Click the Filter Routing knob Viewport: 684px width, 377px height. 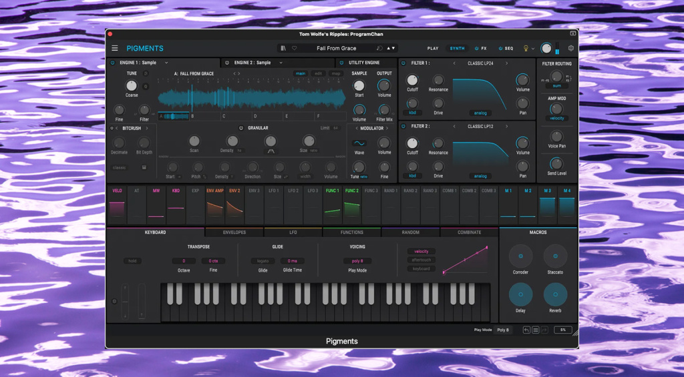[556, 76]
